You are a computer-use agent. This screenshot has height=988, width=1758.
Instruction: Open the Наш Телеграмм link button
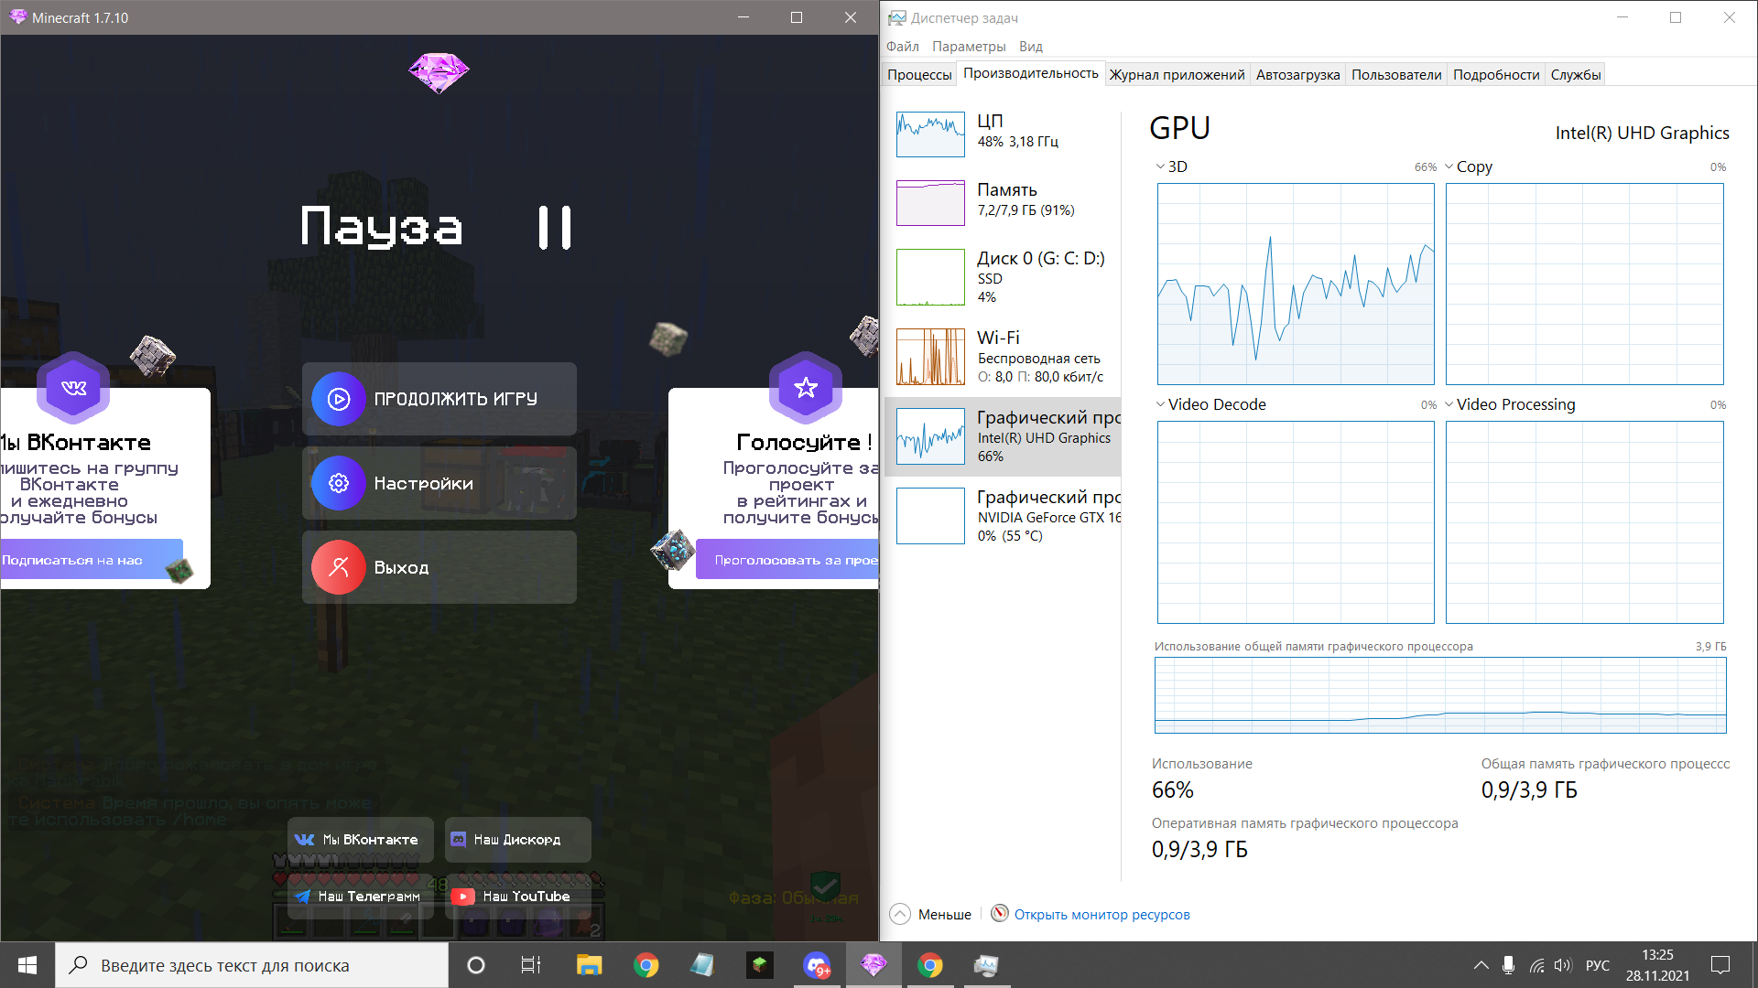[360, 897]
